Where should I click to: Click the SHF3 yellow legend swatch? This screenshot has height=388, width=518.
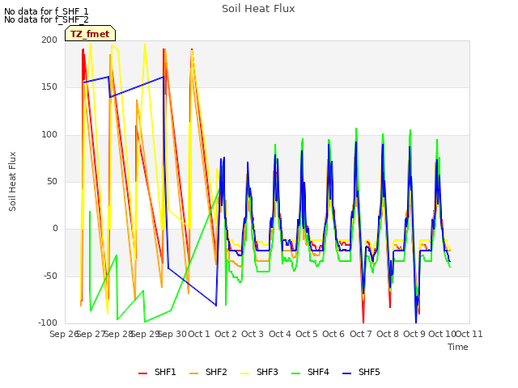pos(244,373)
